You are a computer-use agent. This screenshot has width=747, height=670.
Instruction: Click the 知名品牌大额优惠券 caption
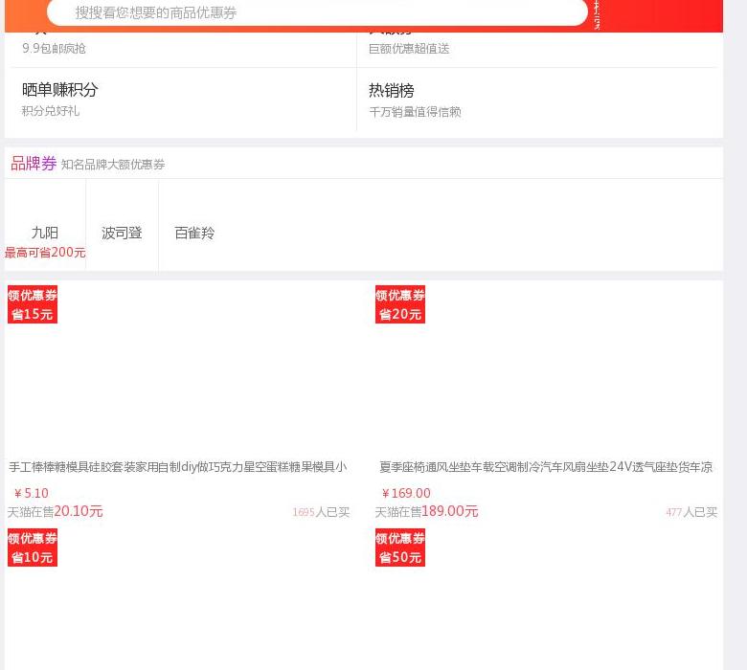click(x=113, y=165)
